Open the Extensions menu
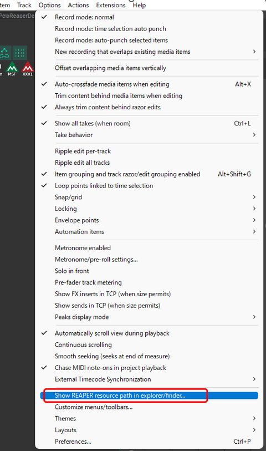This screenshot has height=451, width=266. coord(111,5)
